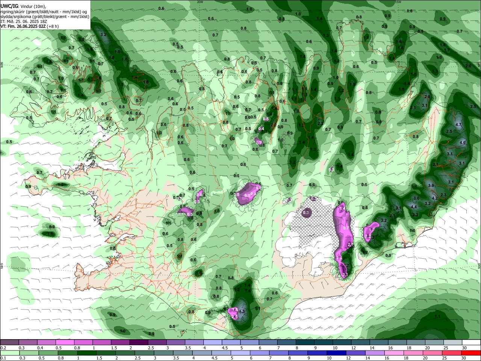Select the pale blue snow swatch labeled 4
The image size is (481, 361).
[x=212, y=343]
